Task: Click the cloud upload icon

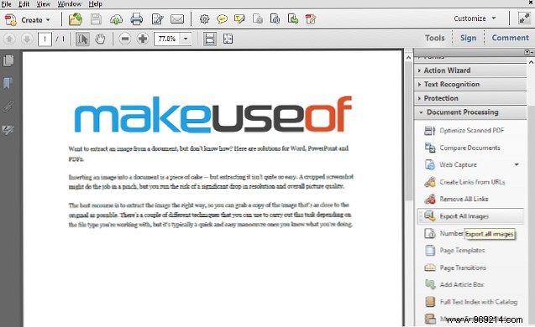Action: 116,20
